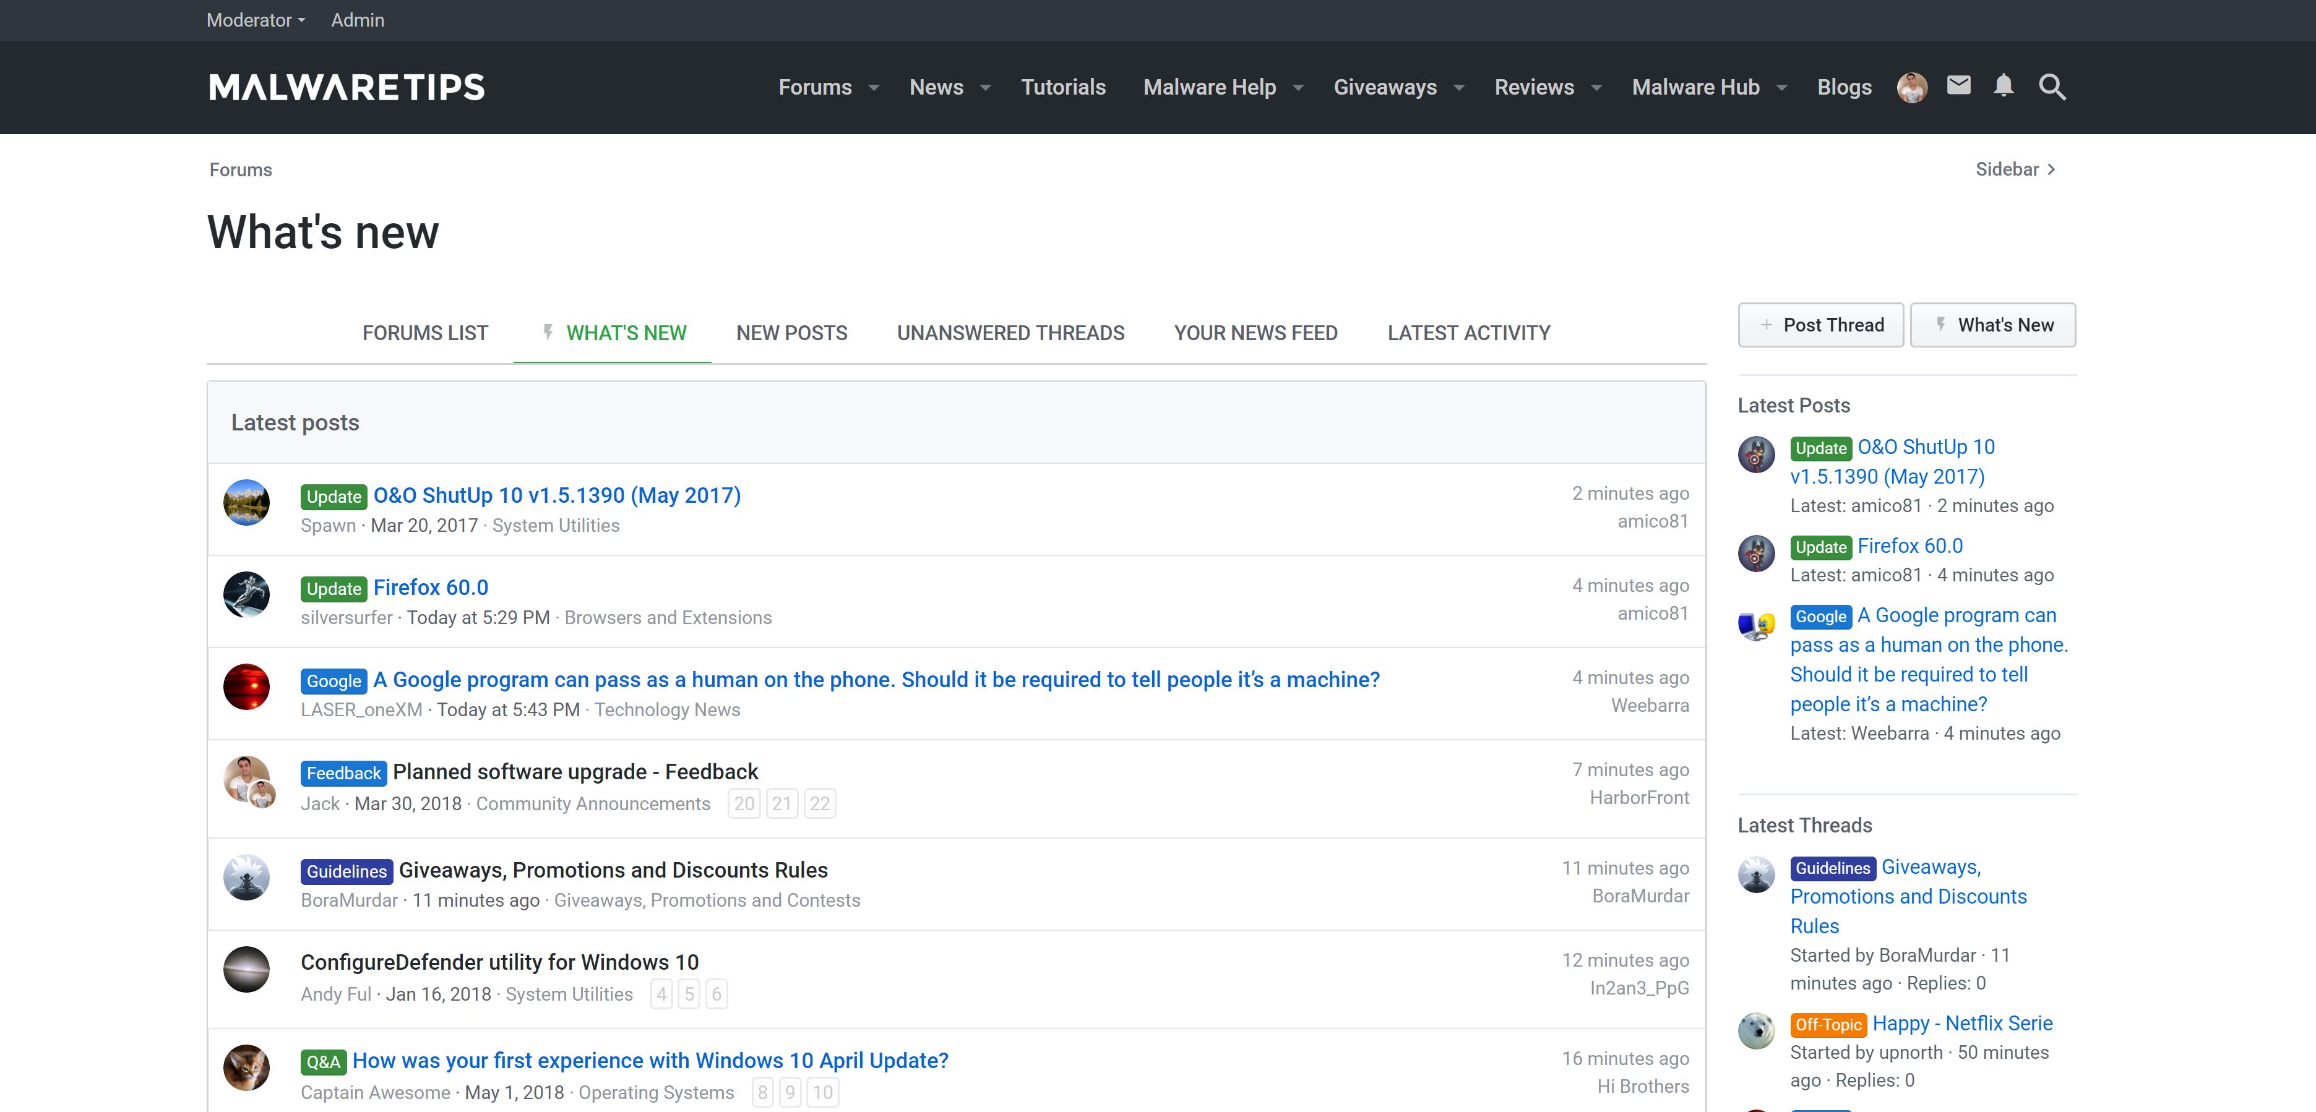Open the inbox envelope icon
Screen dimensions: 2316x1112
1958,85
